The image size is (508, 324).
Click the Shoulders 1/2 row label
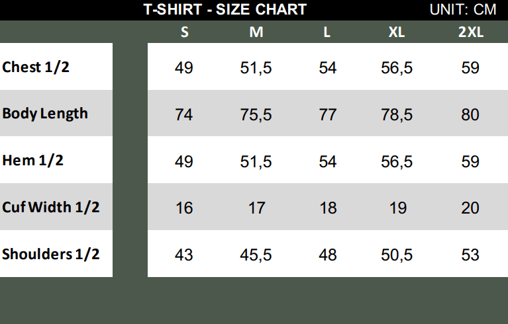(x=51, y=254)
